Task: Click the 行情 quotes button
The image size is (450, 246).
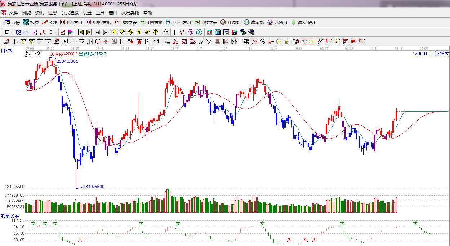Action: (12, 22)
